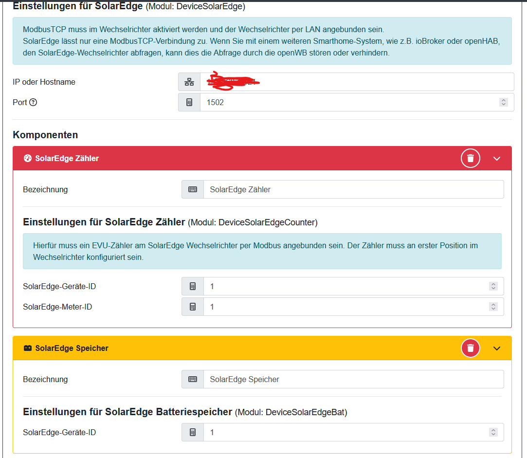This screenshot has width=527, height=458.
Task: Click the Komponenten heading
Action: (x=45, y=135)
